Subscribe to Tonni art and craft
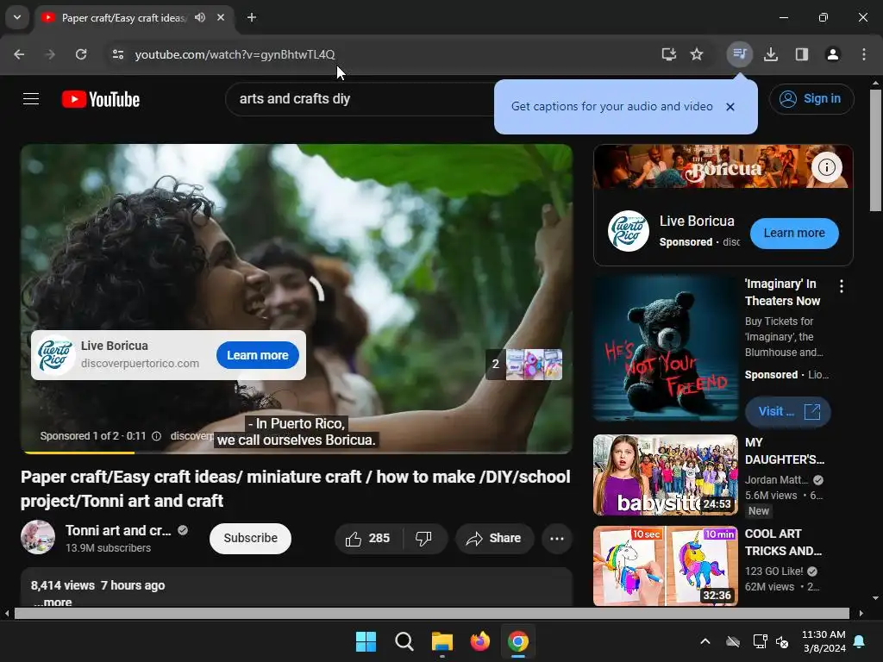 251,539
